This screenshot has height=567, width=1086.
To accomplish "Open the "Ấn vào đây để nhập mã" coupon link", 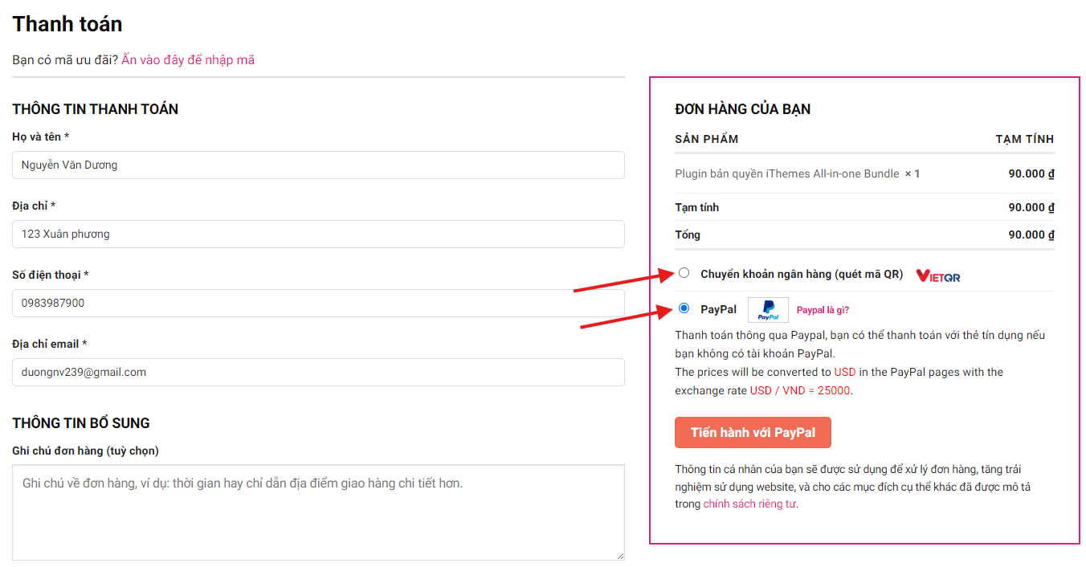I will pyautogui.click(x=188, y=60).
